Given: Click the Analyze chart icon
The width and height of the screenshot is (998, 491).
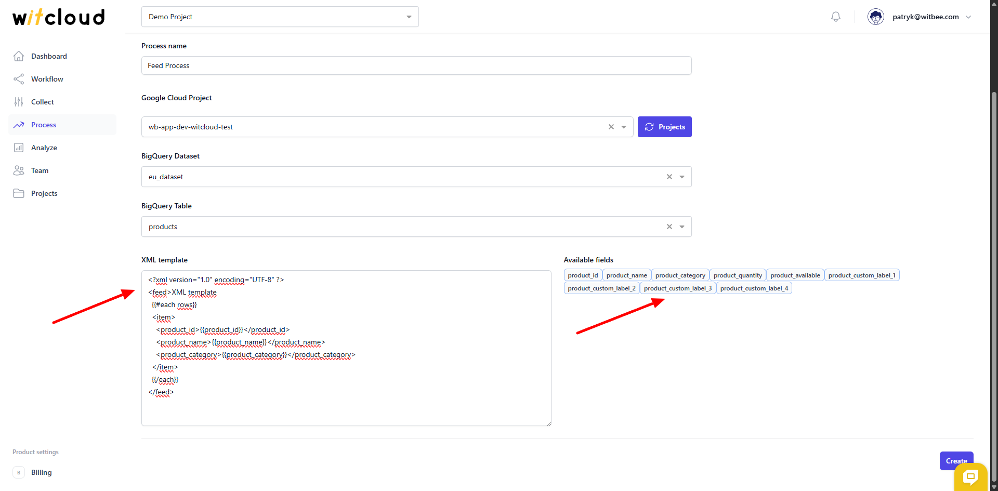Looking at the screenshot, I should point(19,148).
